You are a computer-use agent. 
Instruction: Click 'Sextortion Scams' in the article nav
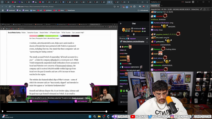32,32
